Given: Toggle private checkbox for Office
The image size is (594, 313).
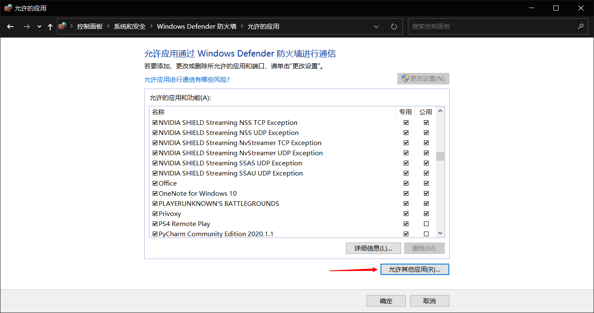Looking at the screenshot, I should 406,183.
